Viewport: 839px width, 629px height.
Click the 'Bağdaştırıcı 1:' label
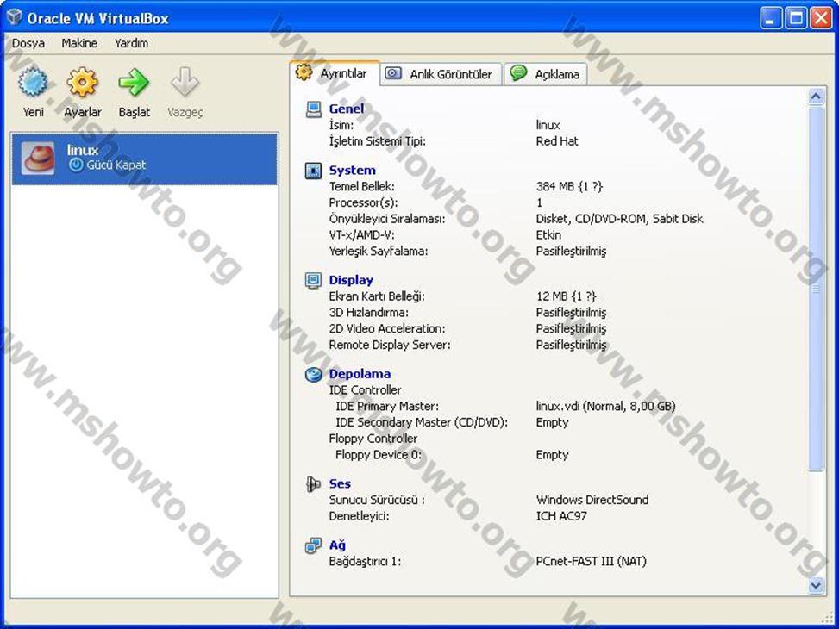coord(365,562)
